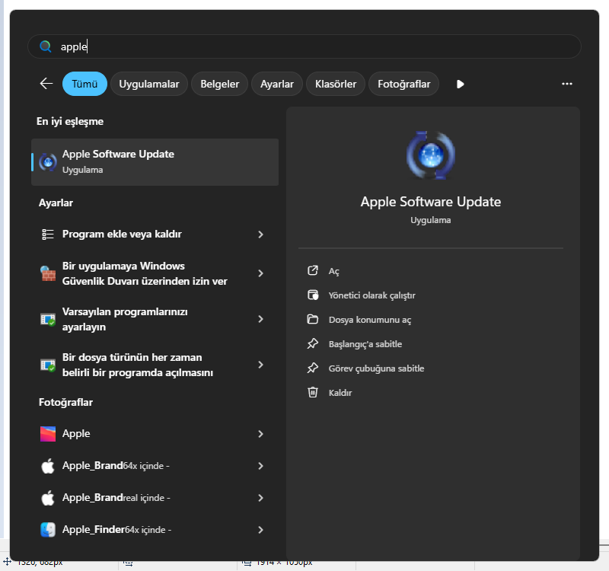609x571 pixels.
Task: Click the Apple_Finder Finder face icon
Action: 48,530
